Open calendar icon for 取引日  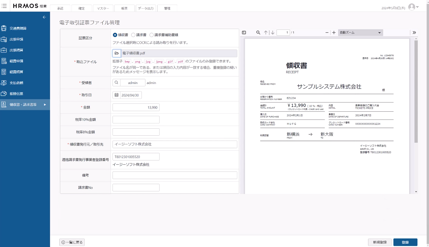coord(117,95)
